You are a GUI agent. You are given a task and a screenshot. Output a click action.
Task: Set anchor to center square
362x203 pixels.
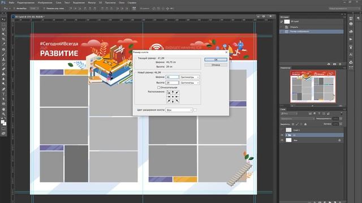[173, 96]
